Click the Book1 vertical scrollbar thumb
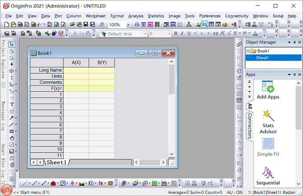 point(172,79)
